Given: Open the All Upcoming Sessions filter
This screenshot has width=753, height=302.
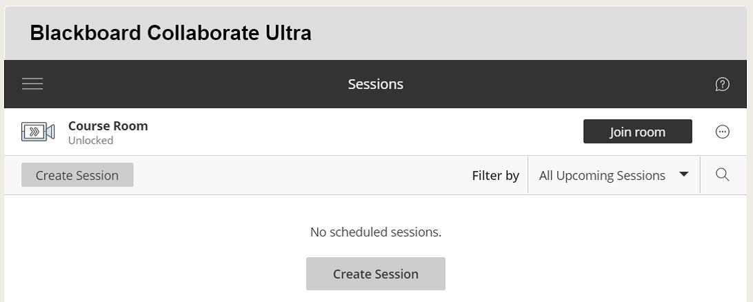Looking at the screenshot, I should [602, 175].
